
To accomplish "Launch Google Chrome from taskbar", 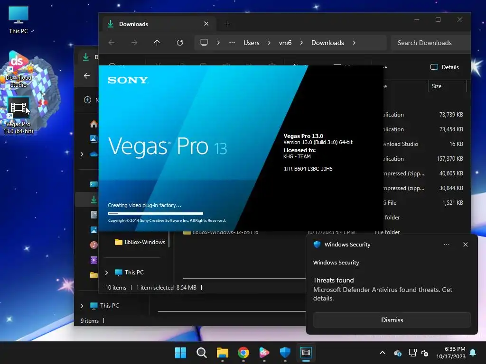I will 243,353.
